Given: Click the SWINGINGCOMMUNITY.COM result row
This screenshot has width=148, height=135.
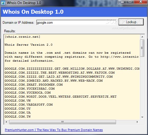Looking at the screenshot, I should (59, 77).
